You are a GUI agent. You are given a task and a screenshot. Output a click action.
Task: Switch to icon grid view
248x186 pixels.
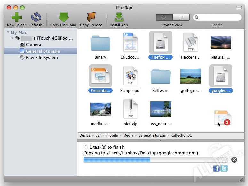(x=164, y=17)
